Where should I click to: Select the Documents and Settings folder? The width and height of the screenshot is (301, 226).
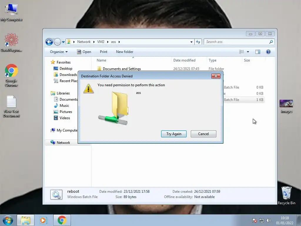122,69
